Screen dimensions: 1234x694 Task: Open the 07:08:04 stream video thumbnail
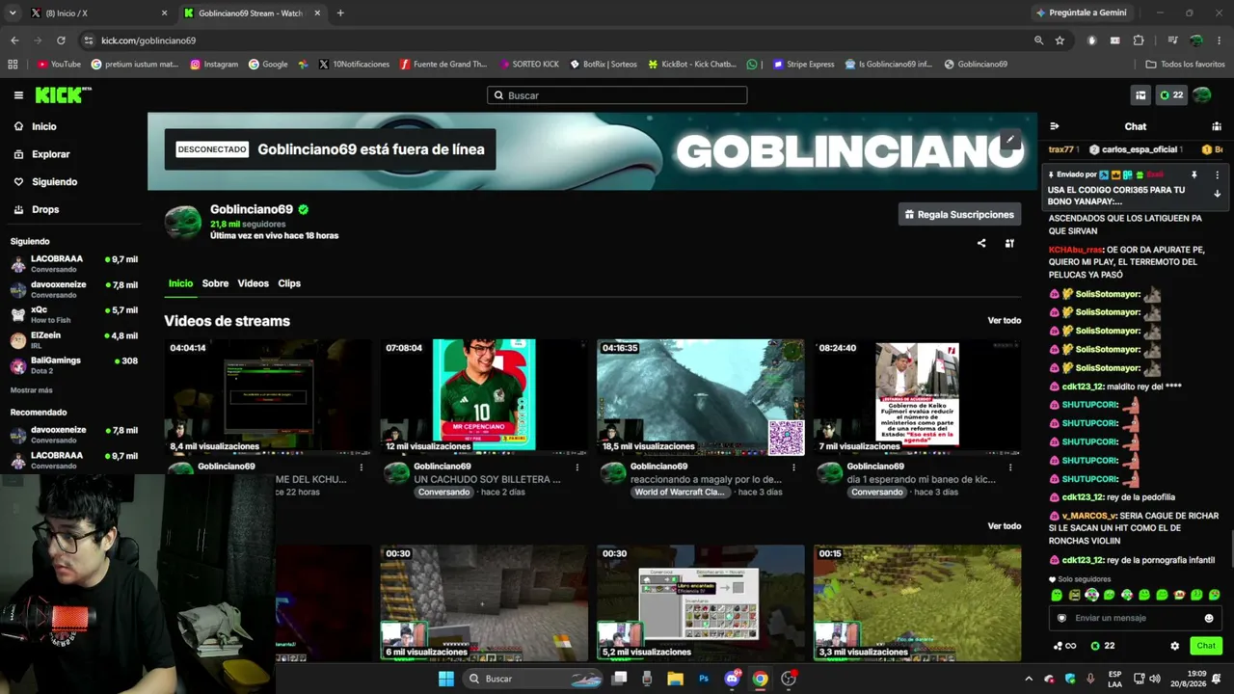(484, 396)
